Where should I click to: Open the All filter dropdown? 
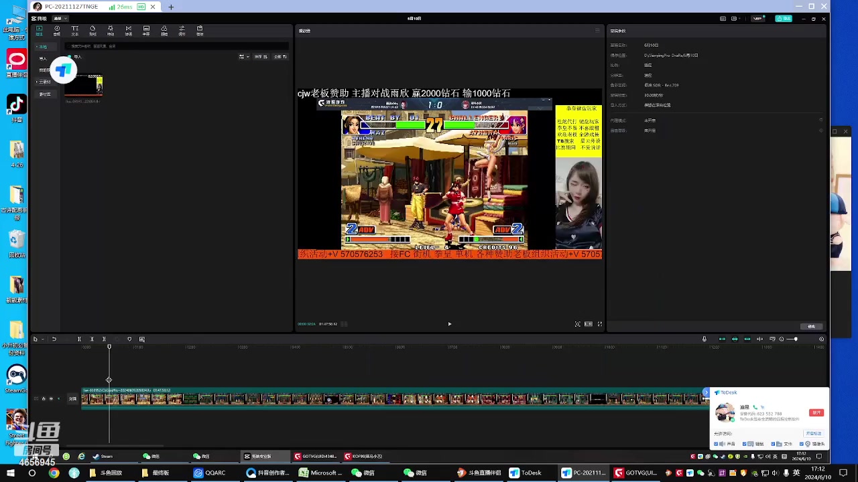tap(280, 57)
